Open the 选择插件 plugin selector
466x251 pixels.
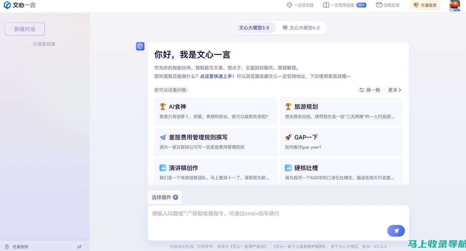[165, 197]
